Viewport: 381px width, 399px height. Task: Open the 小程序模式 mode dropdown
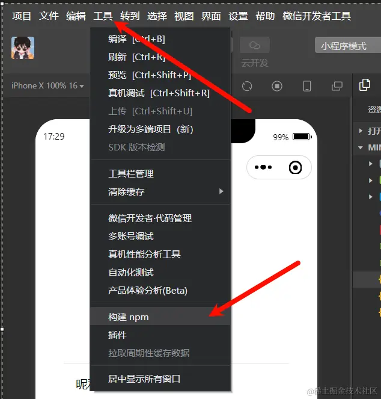348,45
